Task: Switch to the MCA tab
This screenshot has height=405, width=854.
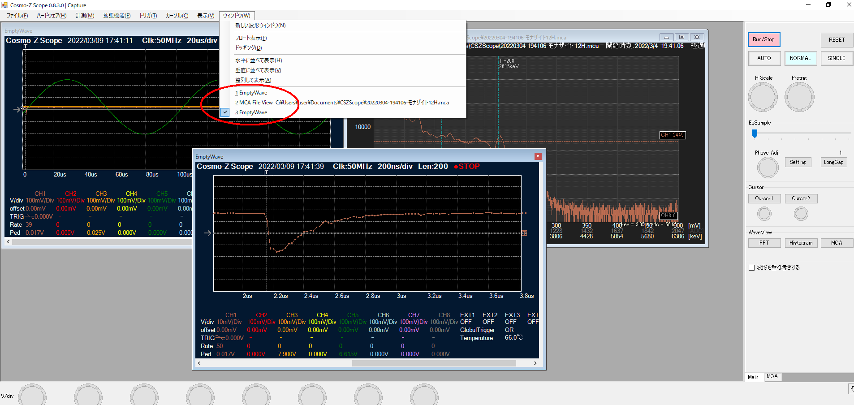Action: click(x=772, y=377)
